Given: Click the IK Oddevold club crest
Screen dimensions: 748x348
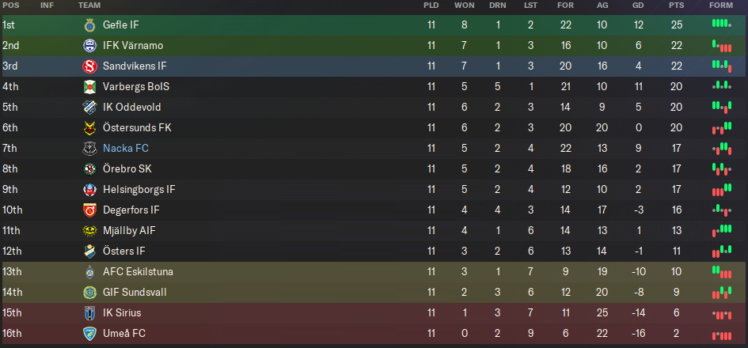Looking at the screenshot, I should click(x=89, y=108).
